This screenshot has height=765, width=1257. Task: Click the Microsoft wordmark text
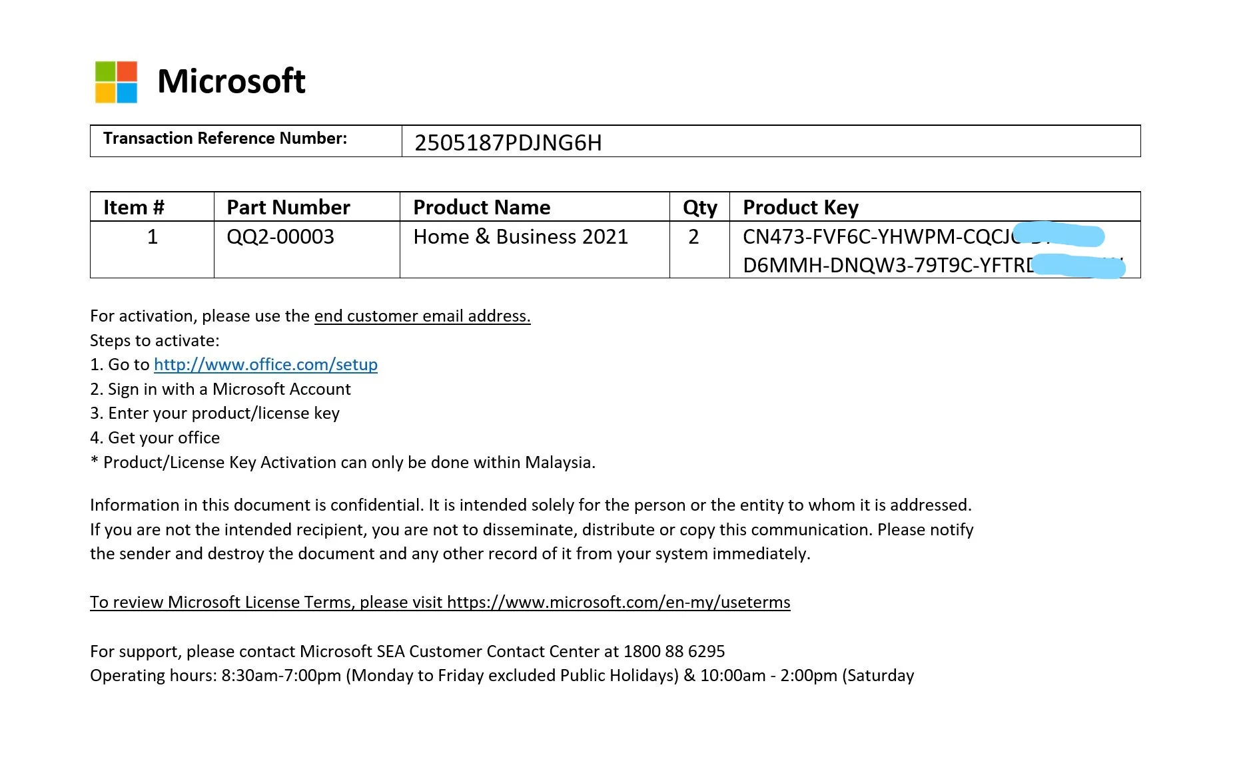231,81
